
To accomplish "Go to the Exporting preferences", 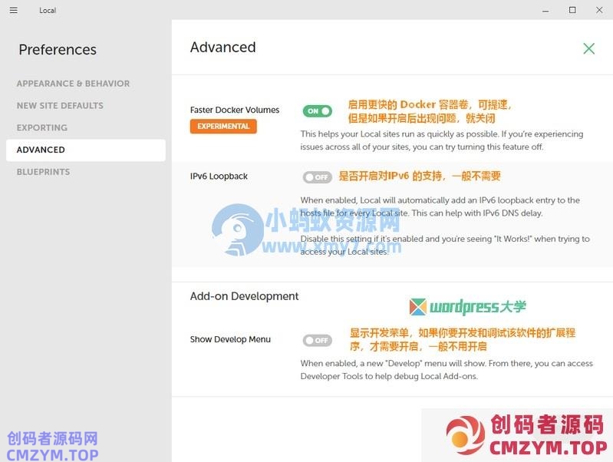I will point(42,128).
